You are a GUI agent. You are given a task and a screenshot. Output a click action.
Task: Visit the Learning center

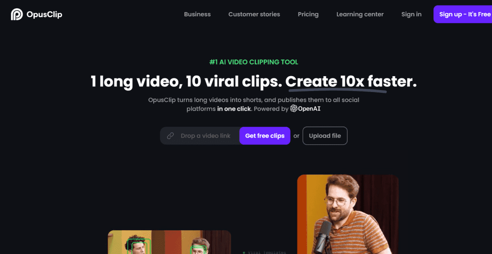coord(360,14)
